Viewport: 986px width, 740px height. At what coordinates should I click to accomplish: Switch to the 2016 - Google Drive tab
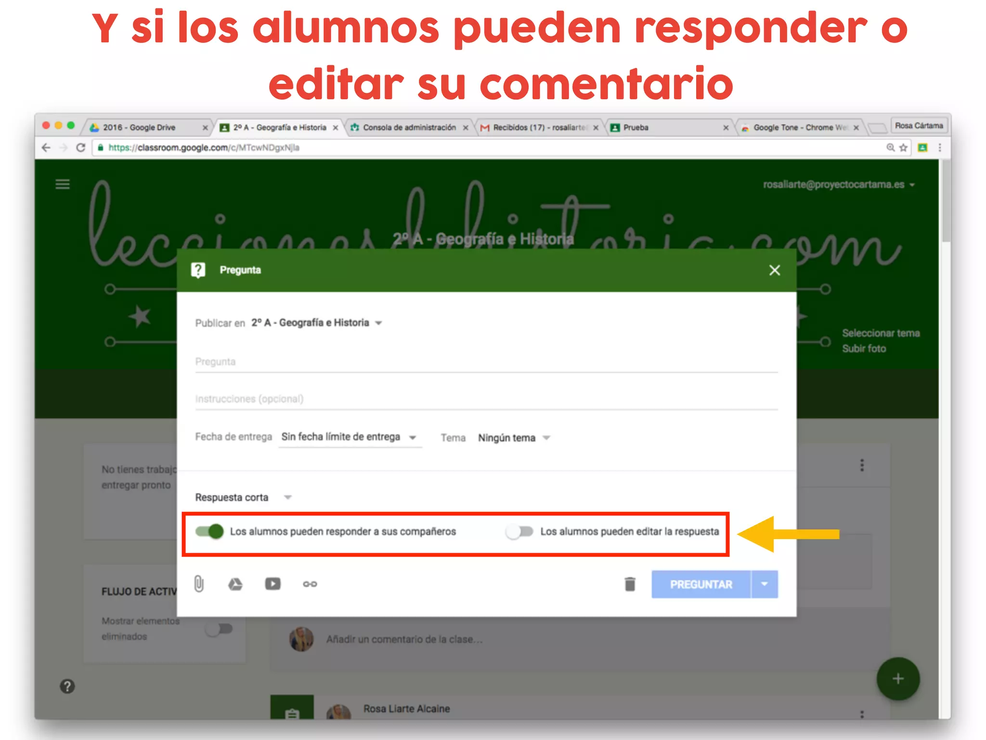147,128
